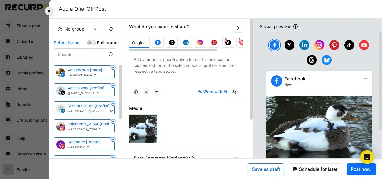Open three-dot menu on the media thumbnail
This screenshot has width=382, height=179.
click(x=152, y=120)
